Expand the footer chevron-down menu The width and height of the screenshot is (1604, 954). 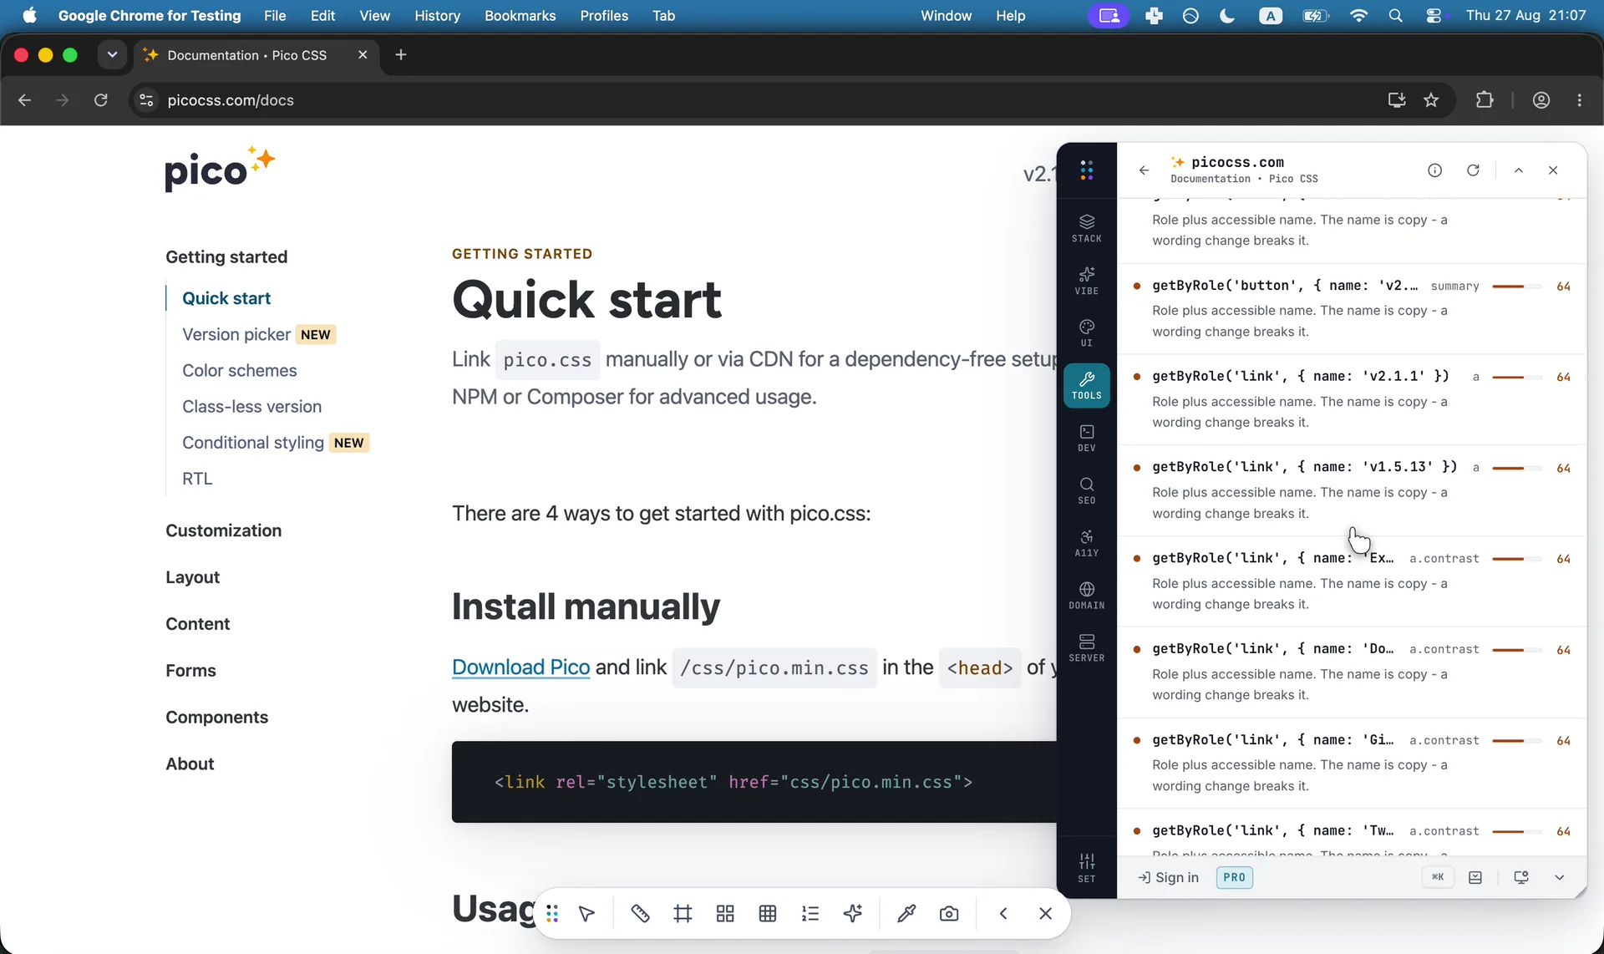click(x=1559, y=877)
